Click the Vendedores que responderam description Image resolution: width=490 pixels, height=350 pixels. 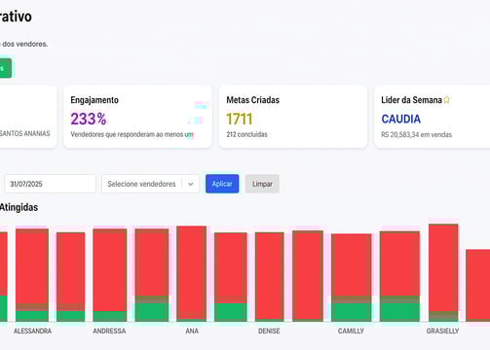click(132, 134)
